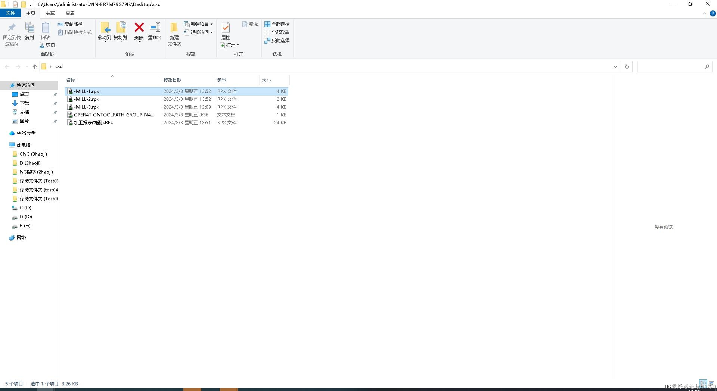Open quick access toolbar customize arrow
The image size is (717, 391).
[30, 4]
